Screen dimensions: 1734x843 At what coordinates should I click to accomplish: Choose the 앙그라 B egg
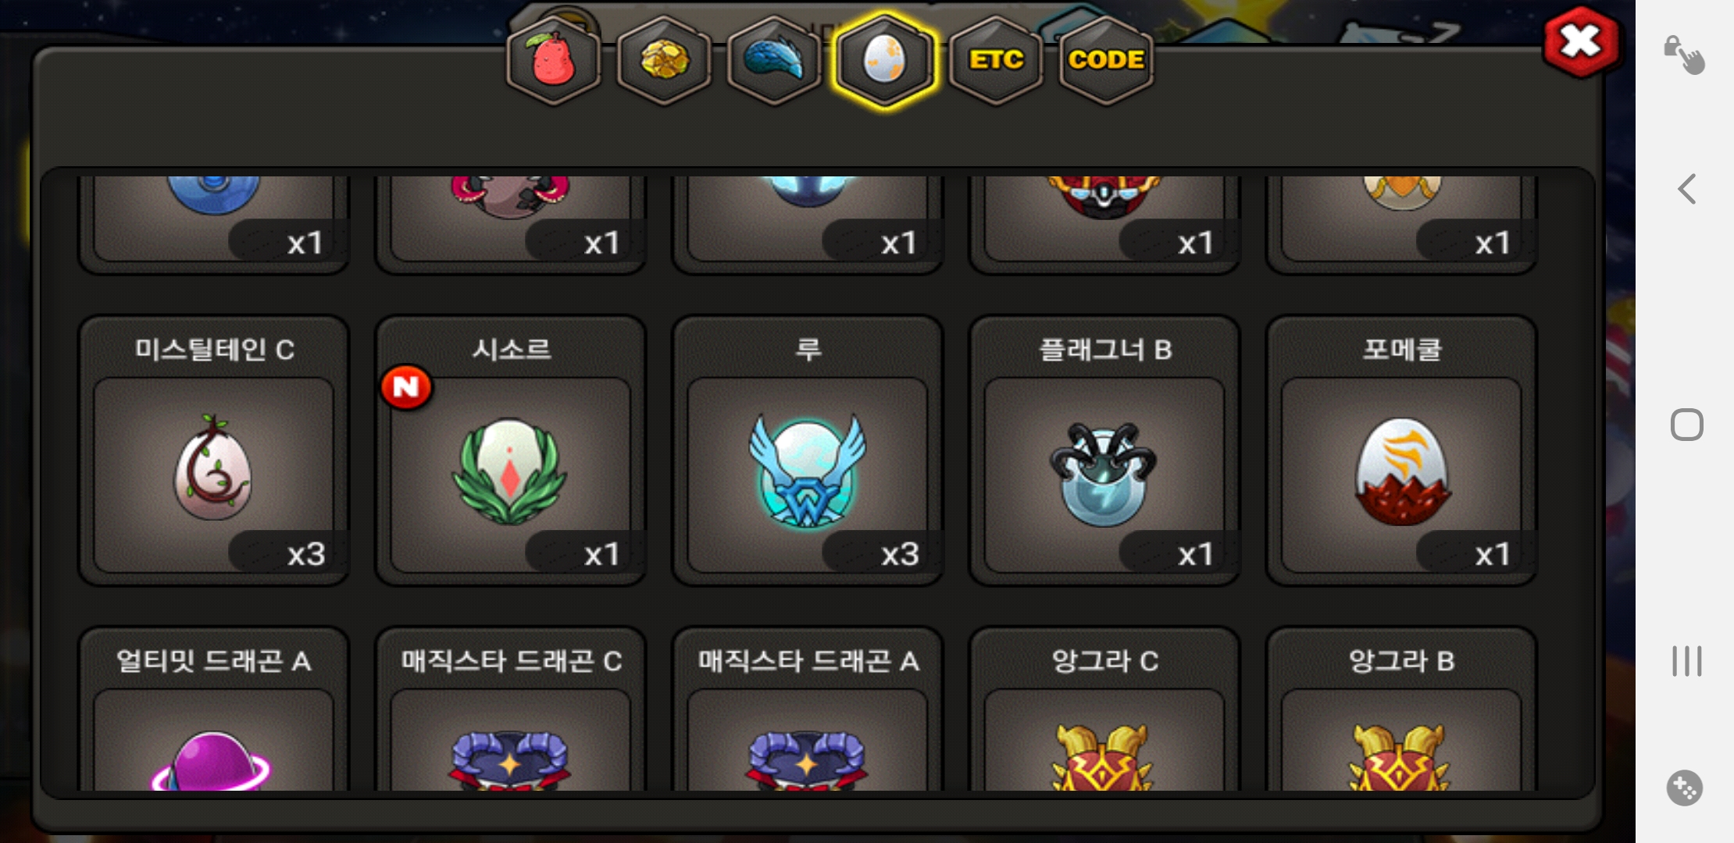coord(1401,709)
